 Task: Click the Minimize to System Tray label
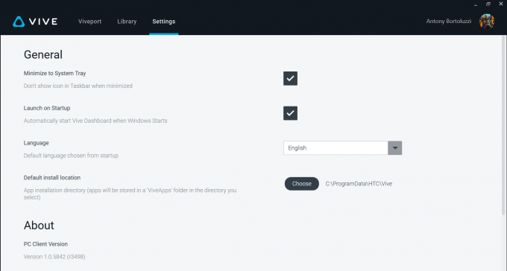click(54, 73)
